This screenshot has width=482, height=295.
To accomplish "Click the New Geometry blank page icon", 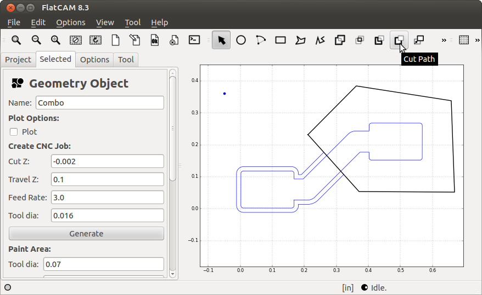I will tap(115, 40).
